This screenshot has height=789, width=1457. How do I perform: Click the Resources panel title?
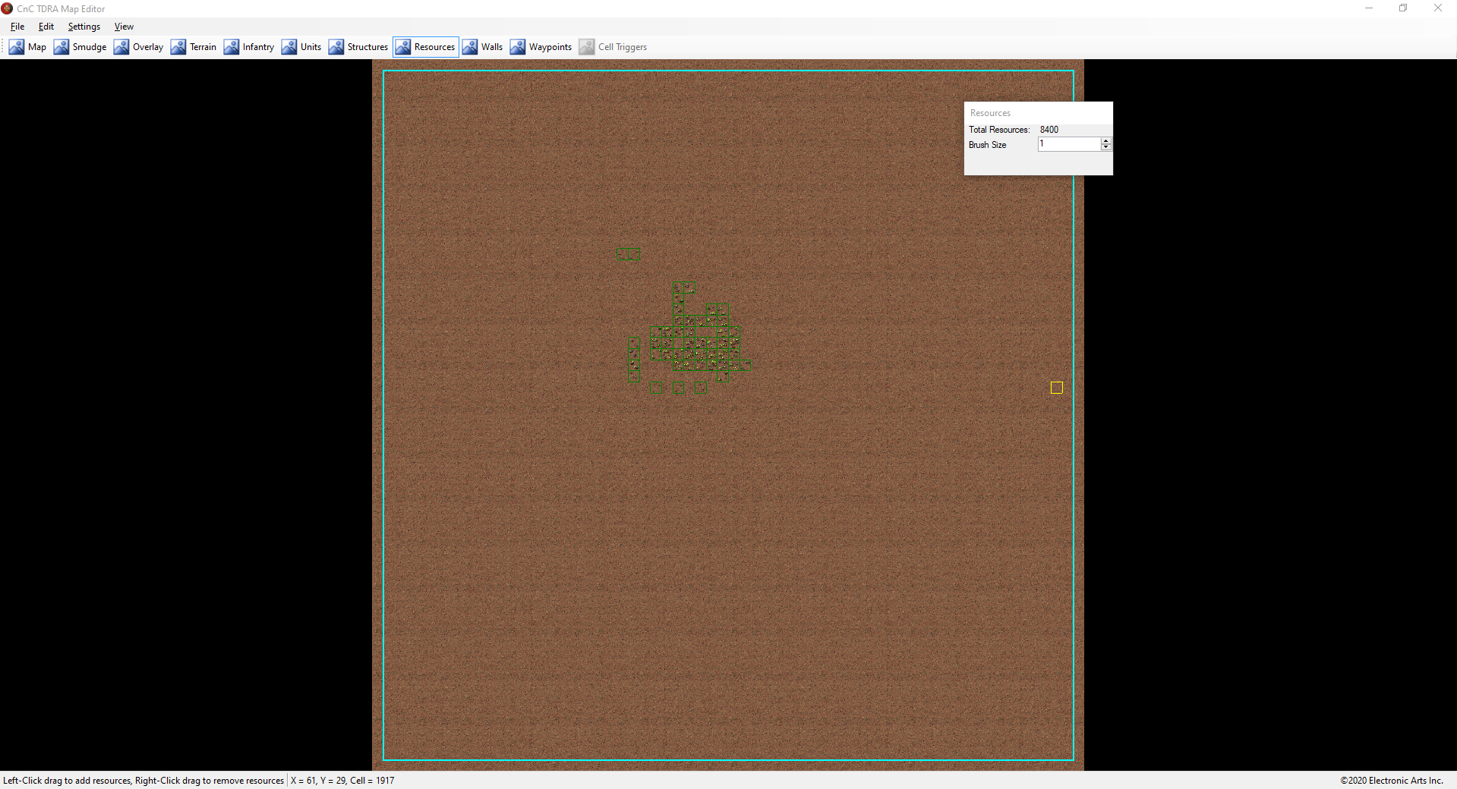tap(990, 113)
